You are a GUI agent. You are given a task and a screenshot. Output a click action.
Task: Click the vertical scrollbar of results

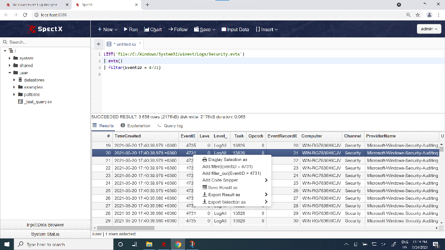pos(441,149)
